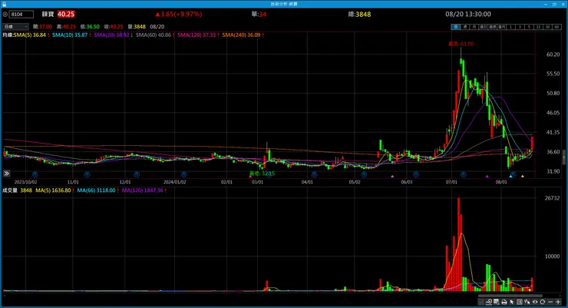Select the daily (日) period tab
The height and width of the screenshot is (308, 568).
pyautogui.click(x=456, y=27)
